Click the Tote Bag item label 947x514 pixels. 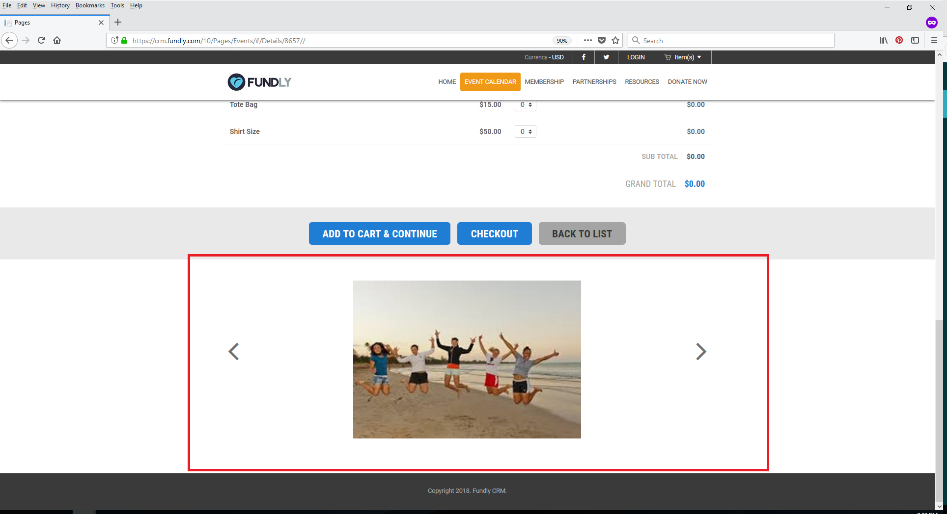pos(244,104)
